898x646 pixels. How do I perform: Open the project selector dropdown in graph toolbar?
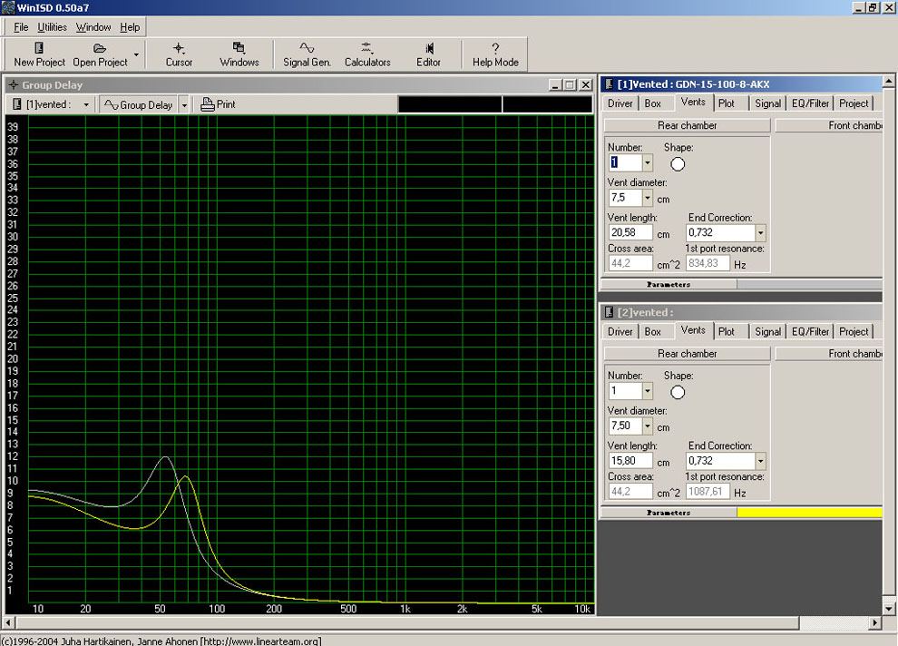pyautogui.click(x=86, y=105)
